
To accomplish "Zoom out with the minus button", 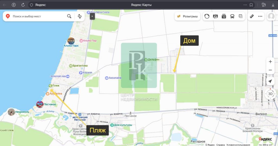I will pyautogui.click(x=270, y=70).
